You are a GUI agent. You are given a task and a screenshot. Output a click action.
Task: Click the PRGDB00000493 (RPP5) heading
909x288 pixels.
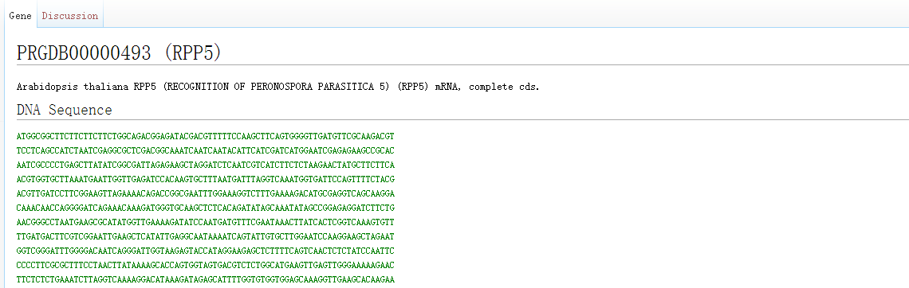pyautogui.click(x=119, y=53)
